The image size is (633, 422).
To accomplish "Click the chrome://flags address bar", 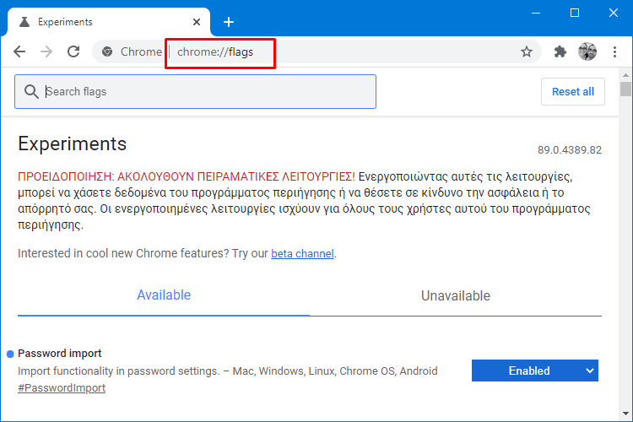I will coord(315,51).
